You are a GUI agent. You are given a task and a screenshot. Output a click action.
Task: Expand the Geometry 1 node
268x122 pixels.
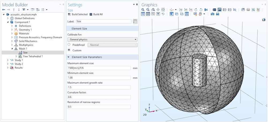click(x=12, y=30)
